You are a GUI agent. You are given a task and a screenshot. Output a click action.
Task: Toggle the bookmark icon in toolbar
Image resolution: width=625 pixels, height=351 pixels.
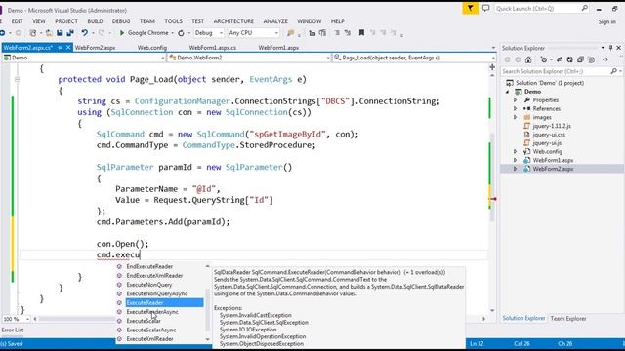(361, 33)
